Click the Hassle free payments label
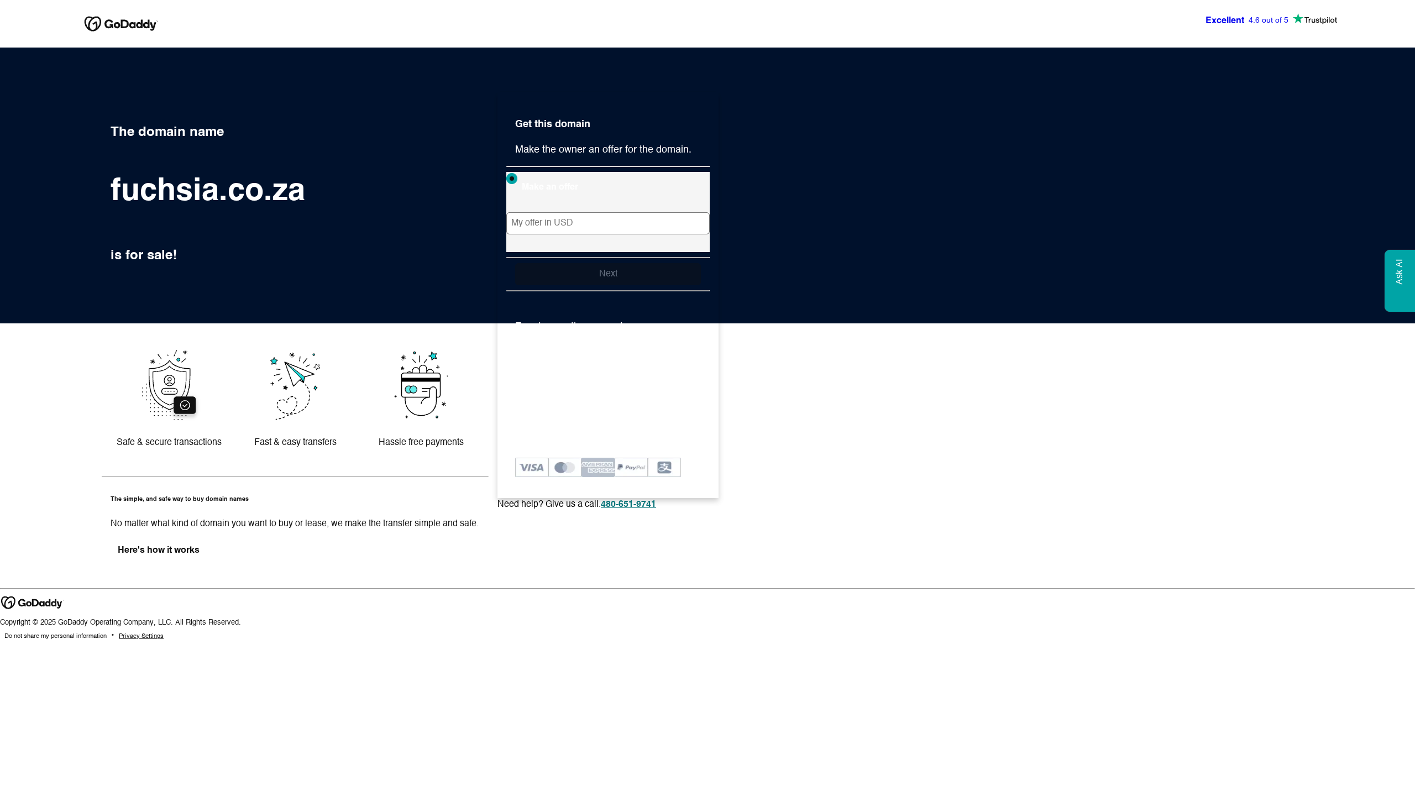This screenshot has height=796, width=1415. (x=421, y=442)
